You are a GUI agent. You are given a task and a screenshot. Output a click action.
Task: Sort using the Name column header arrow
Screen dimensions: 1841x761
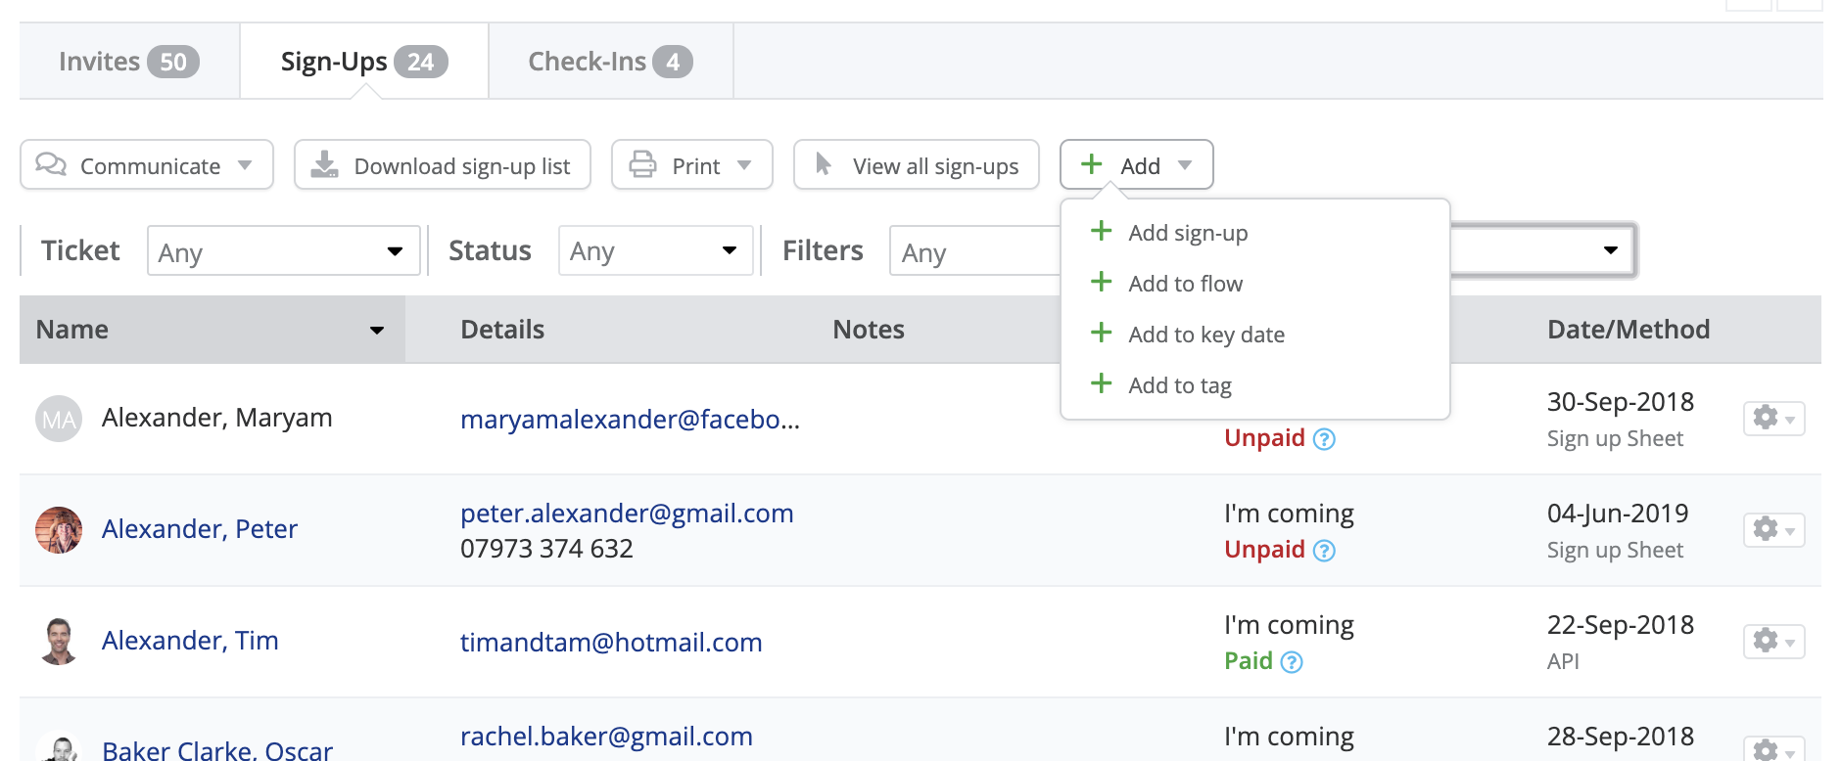click(x=377, y=331)
